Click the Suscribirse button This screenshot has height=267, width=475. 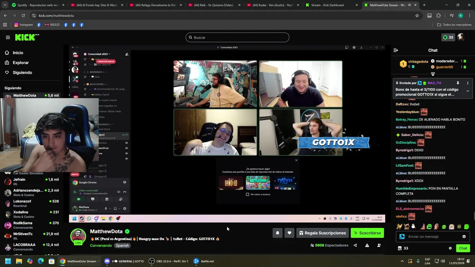point(367,233)
